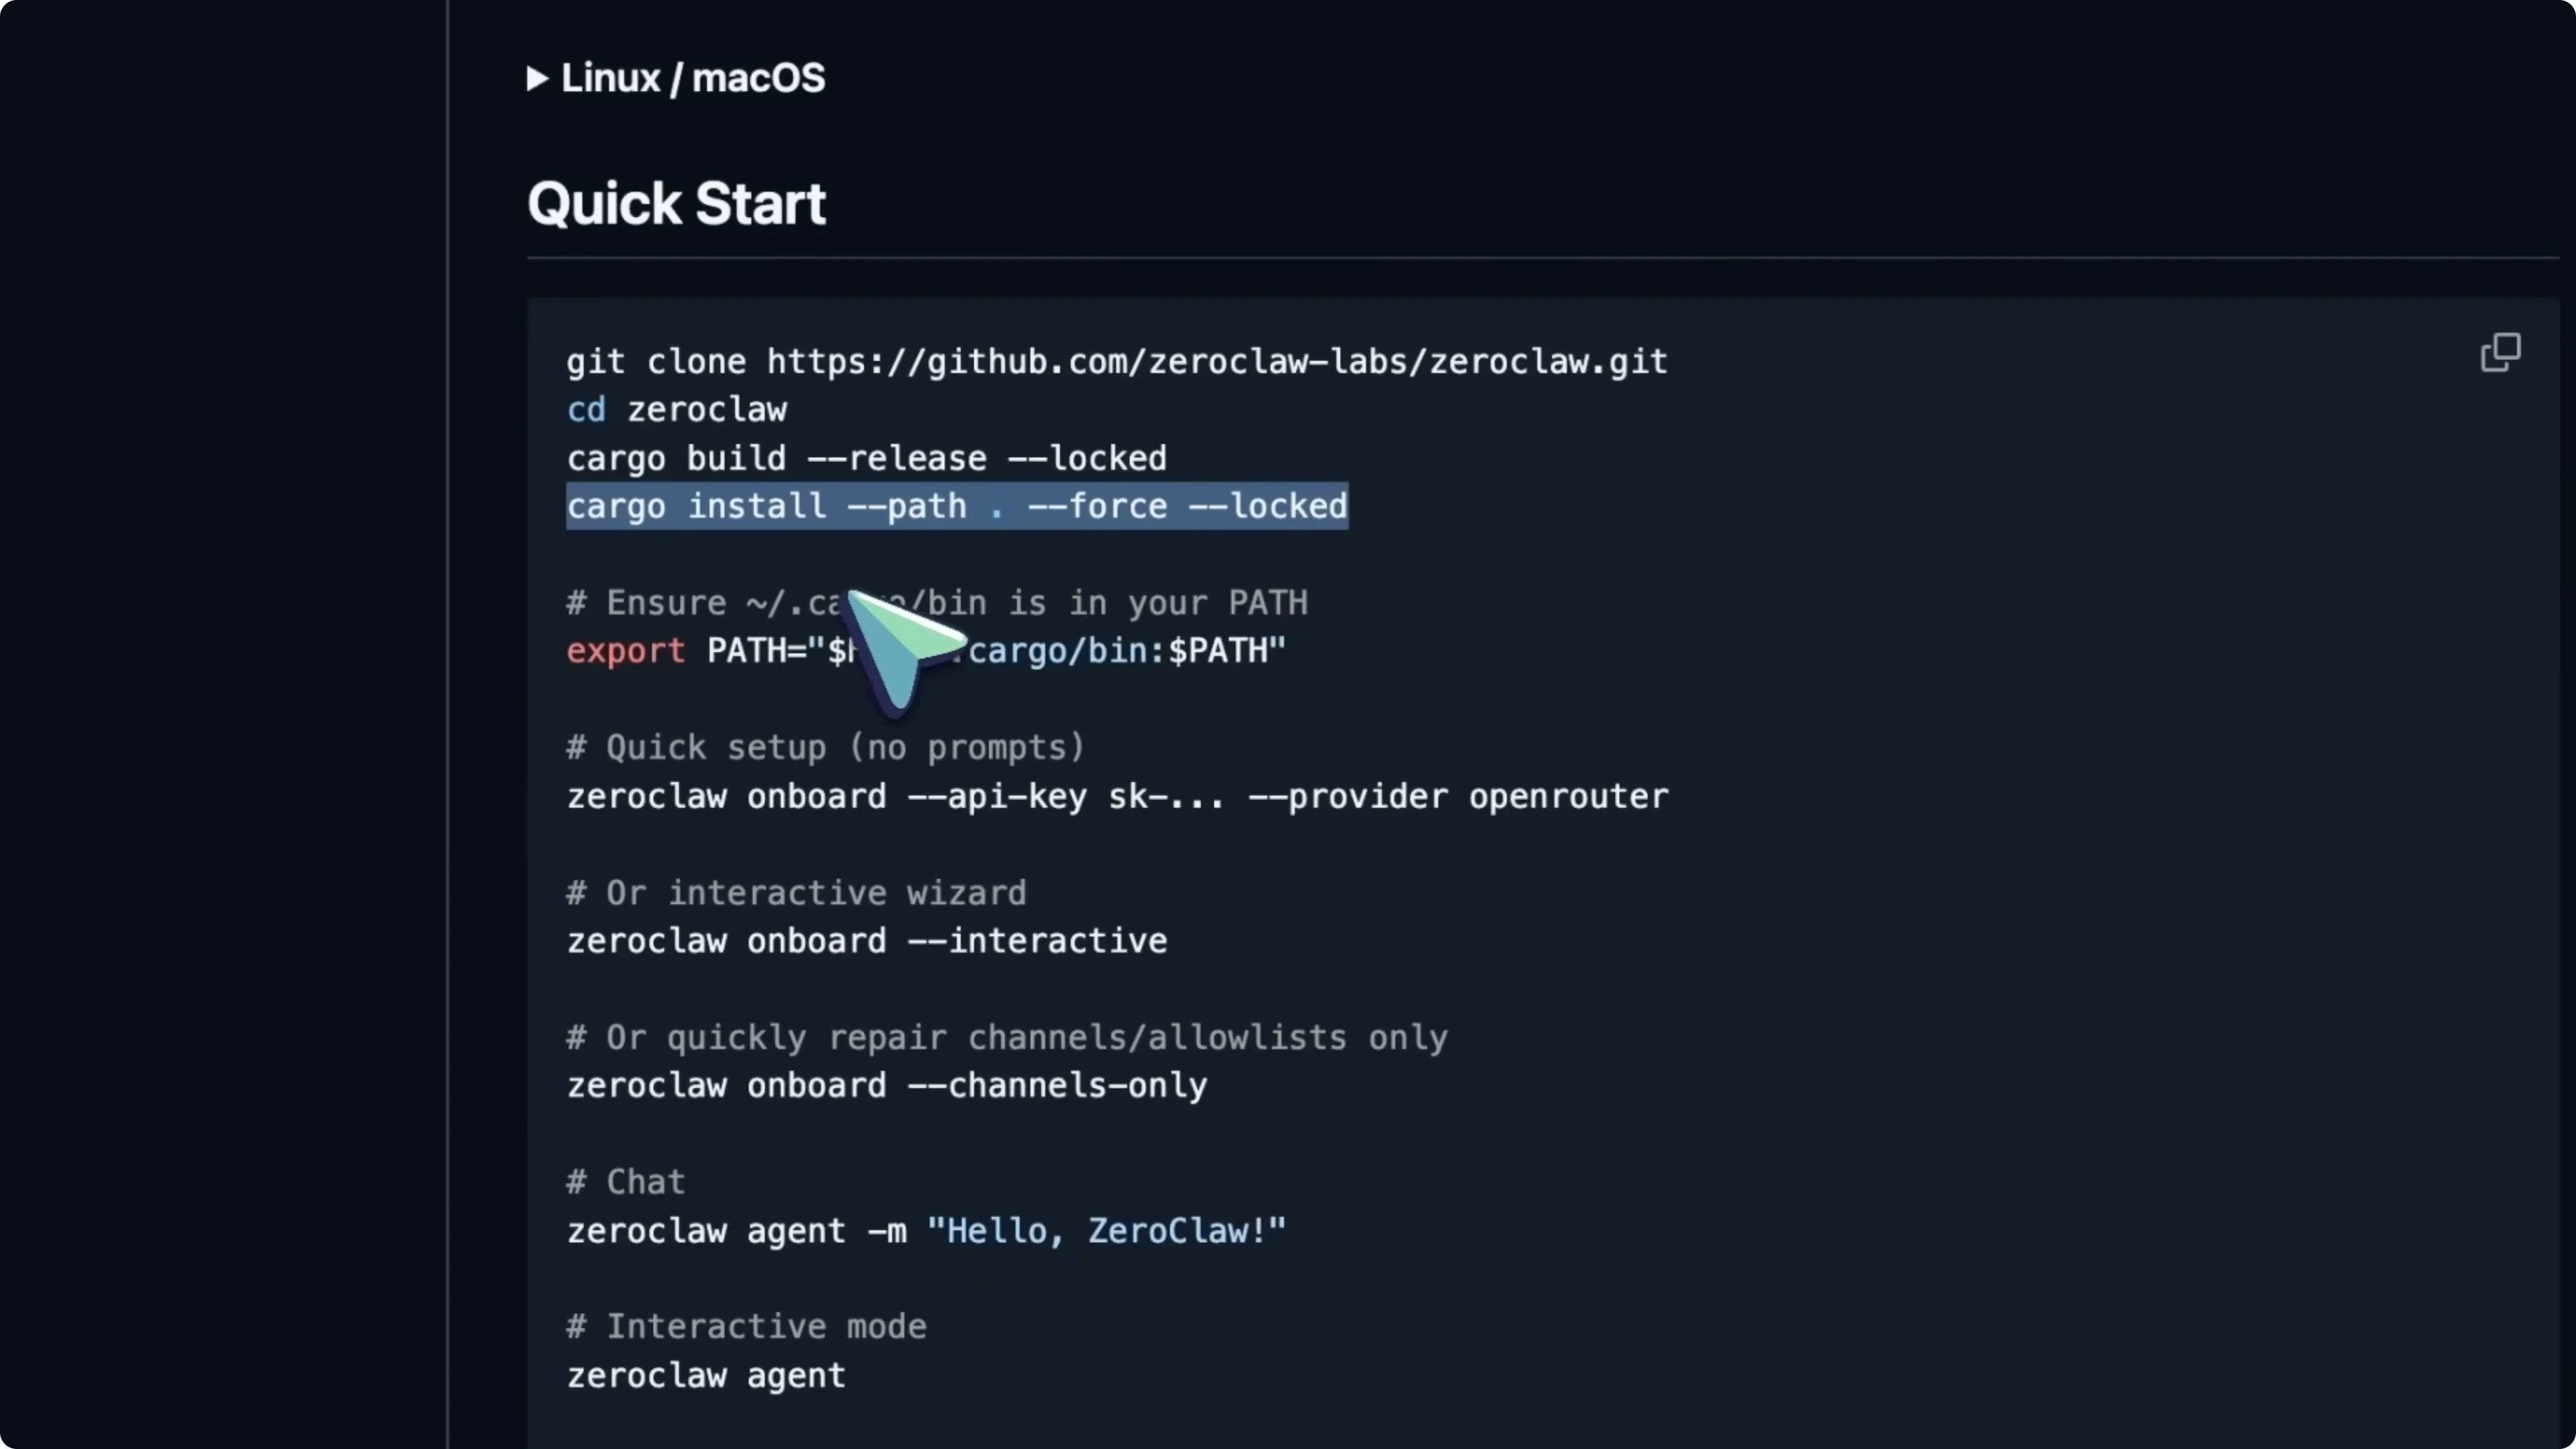Click the zeroclaw onboard --channels-only command
Viewport: 2576px width, 1449px height.
point(886,1086)
